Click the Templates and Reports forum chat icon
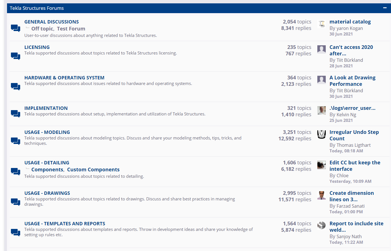391x251 pixels. coord(15,232)
